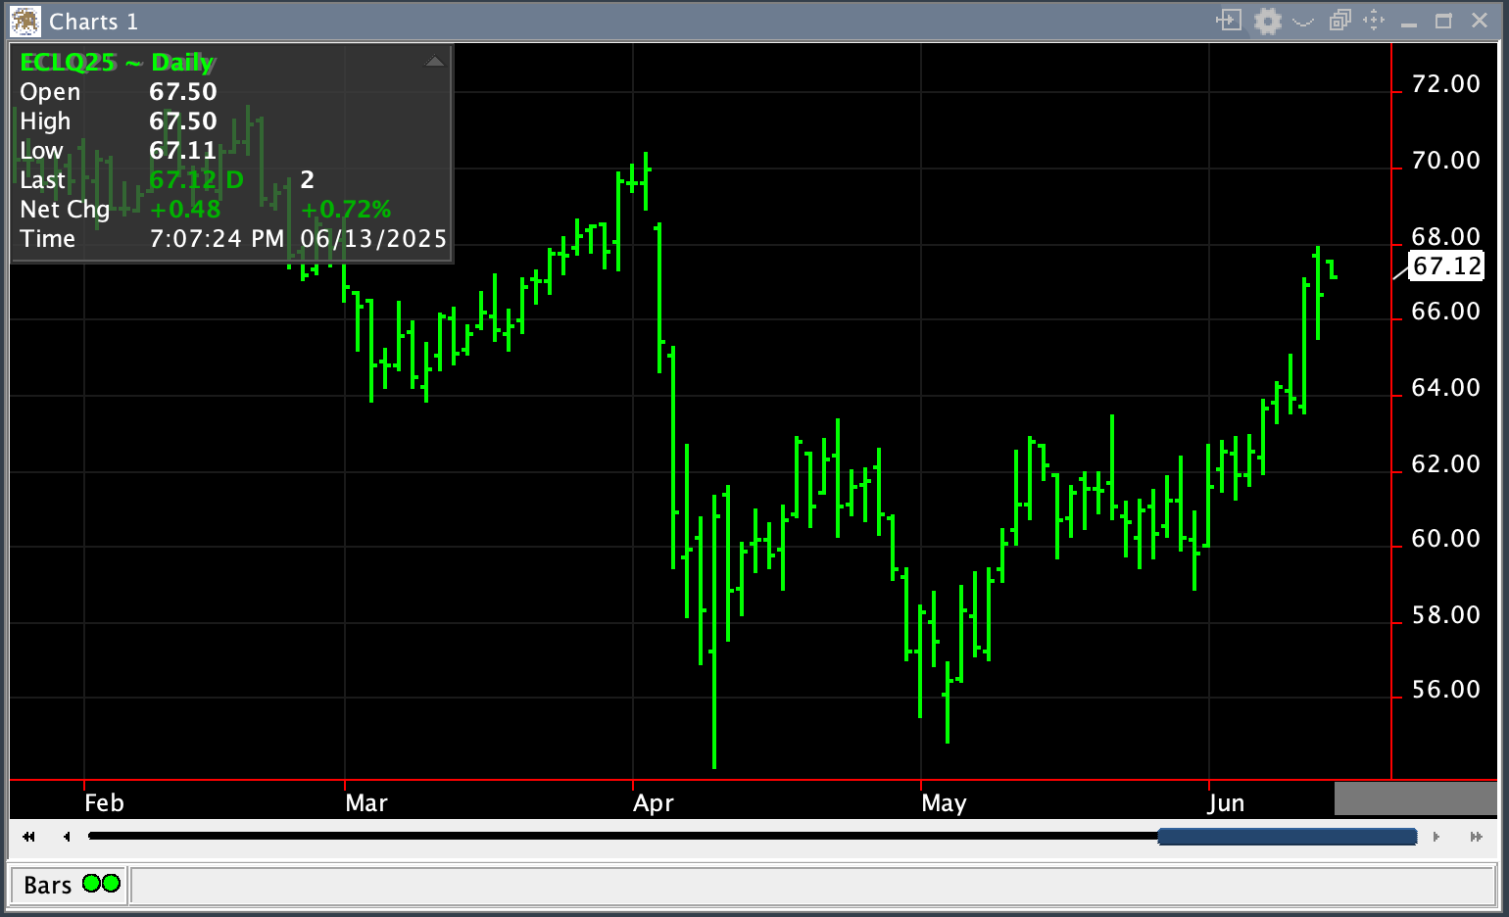Viewport: 1509px width, 917px height.
Task: Click the 64.00 price axis label
Action: pos(1445,388)
